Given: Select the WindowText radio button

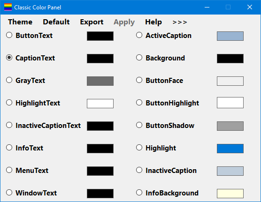Looking at the screenshot, I should coord(9,193).
